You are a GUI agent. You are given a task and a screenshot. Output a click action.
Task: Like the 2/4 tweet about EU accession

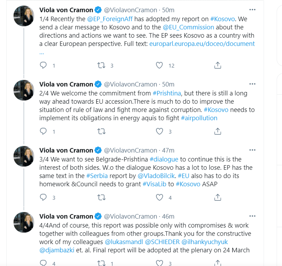coord(159,131)
